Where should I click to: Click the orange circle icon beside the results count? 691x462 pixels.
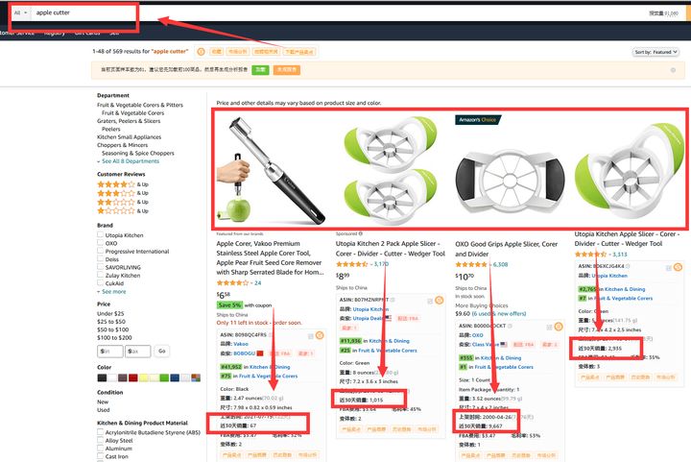tap(201, 52)
